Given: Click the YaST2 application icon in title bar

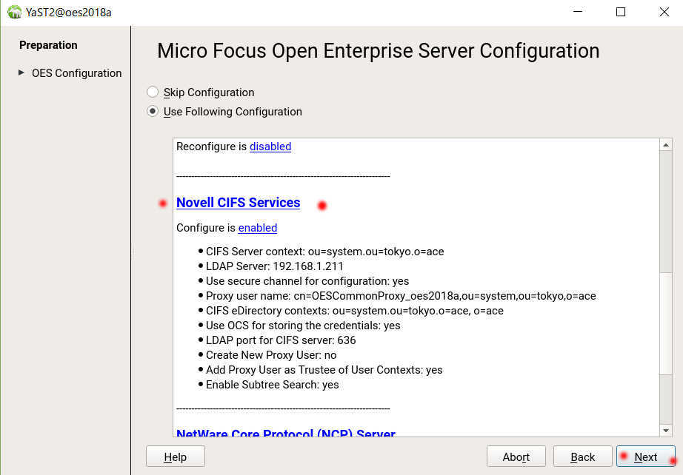Looking at the screenshot, I should point(14,12).
